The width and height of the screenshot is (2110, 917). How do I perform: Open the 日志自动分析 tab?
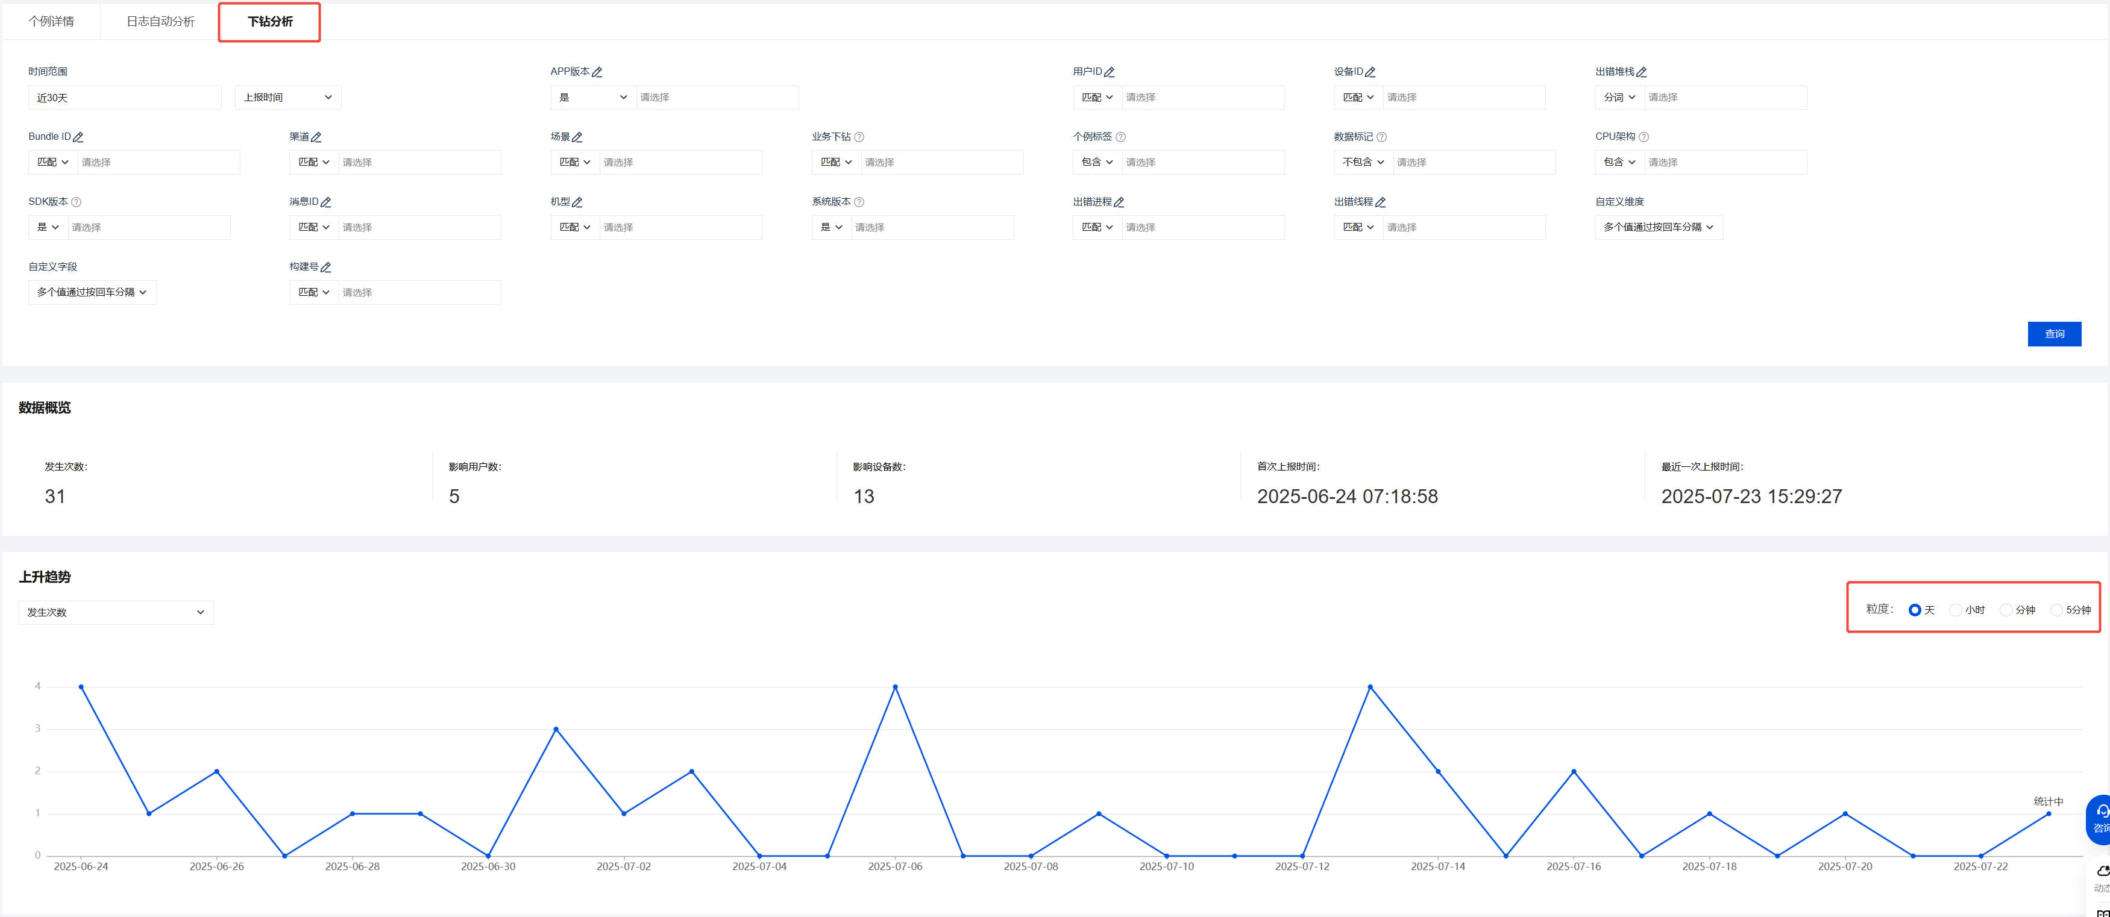point(160,21)
